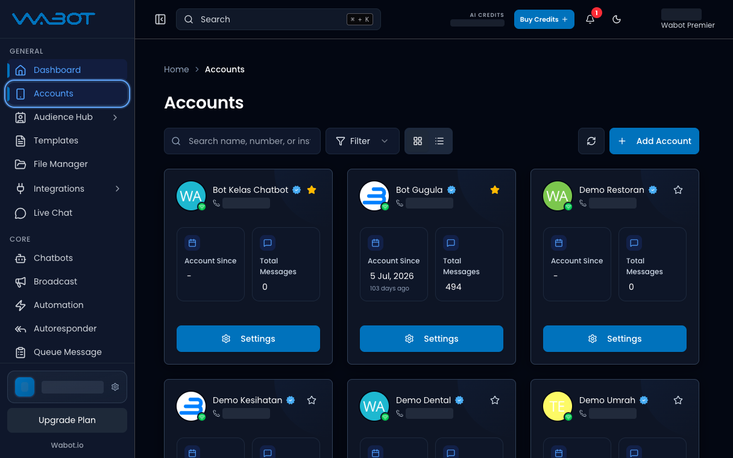
Task: Click Bot Gugula phone icon
Action: (x=399, y=203)
